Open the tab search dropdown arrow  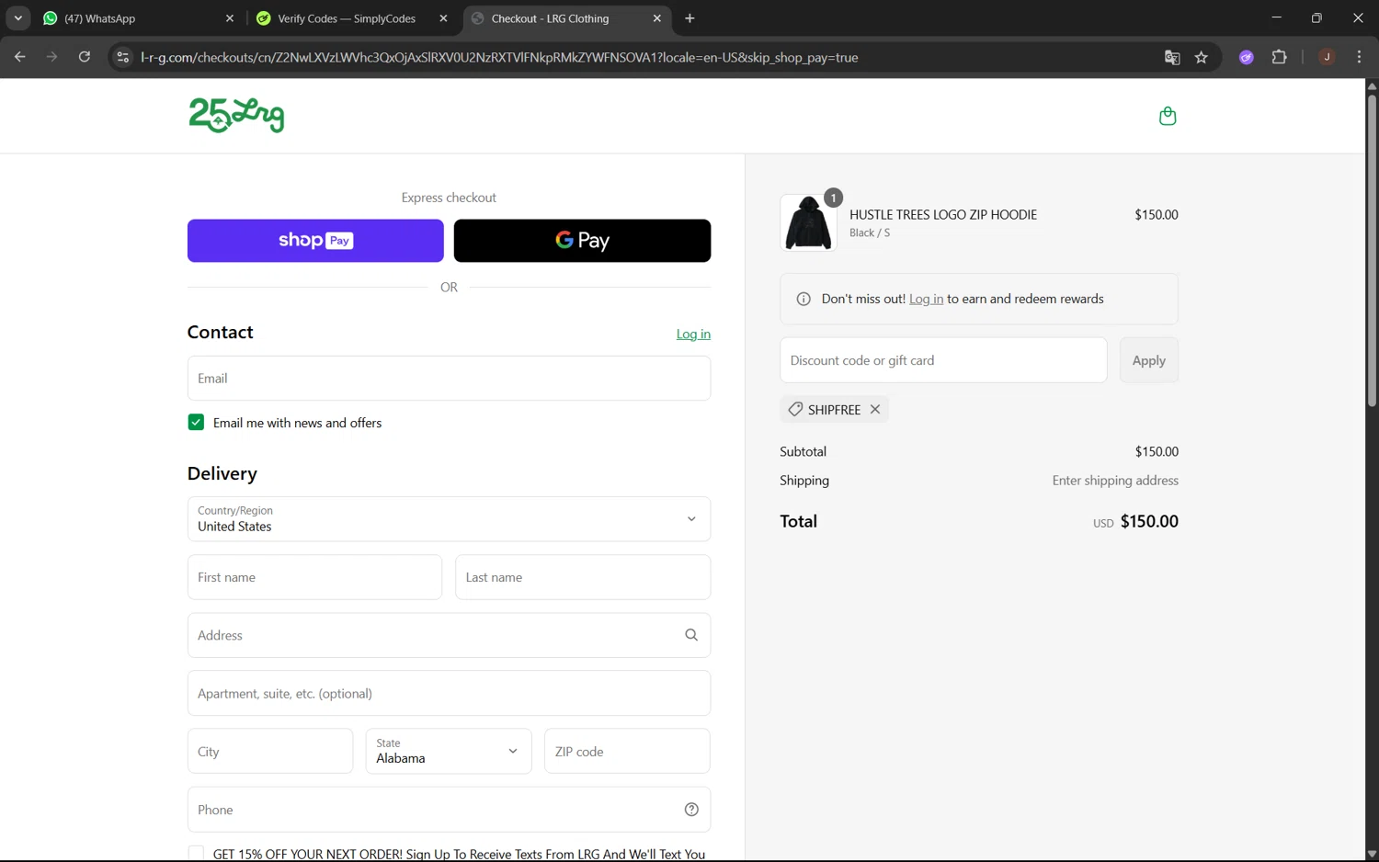coord(17,18)
